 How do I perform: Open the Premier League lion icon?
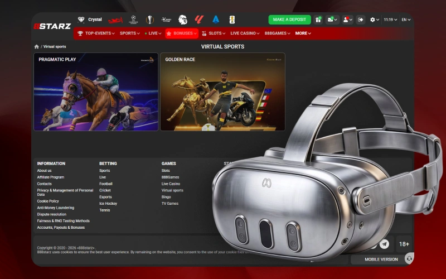[x=183, y=20]
